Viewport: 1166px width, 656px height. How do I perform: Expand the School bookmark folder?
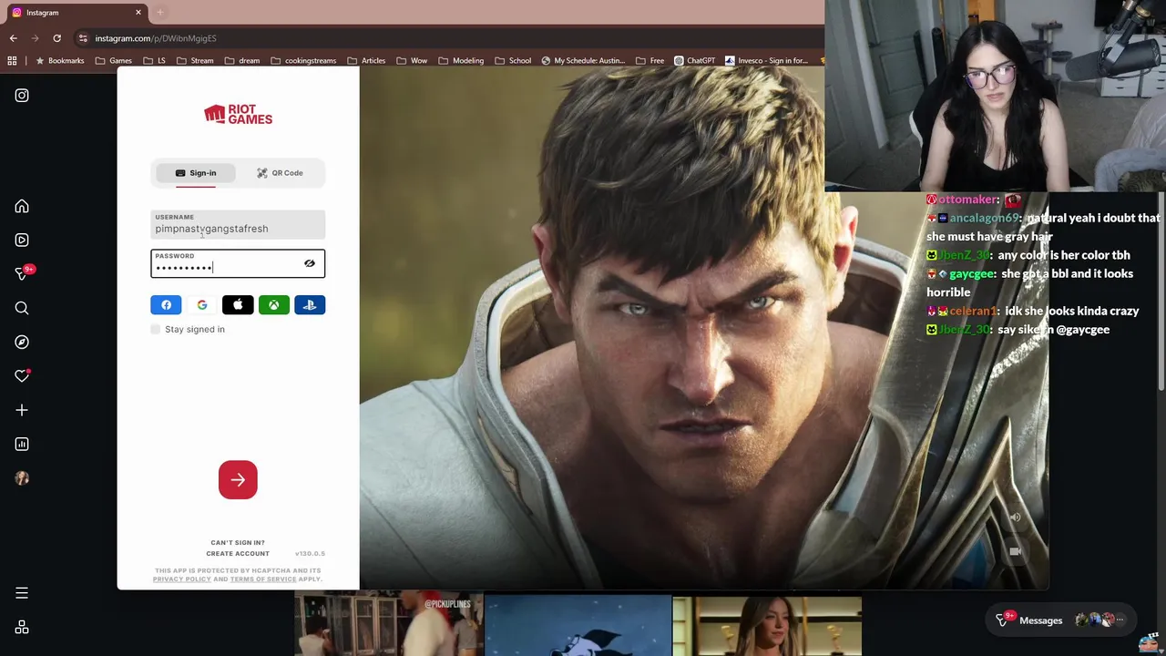click(513, 61)
